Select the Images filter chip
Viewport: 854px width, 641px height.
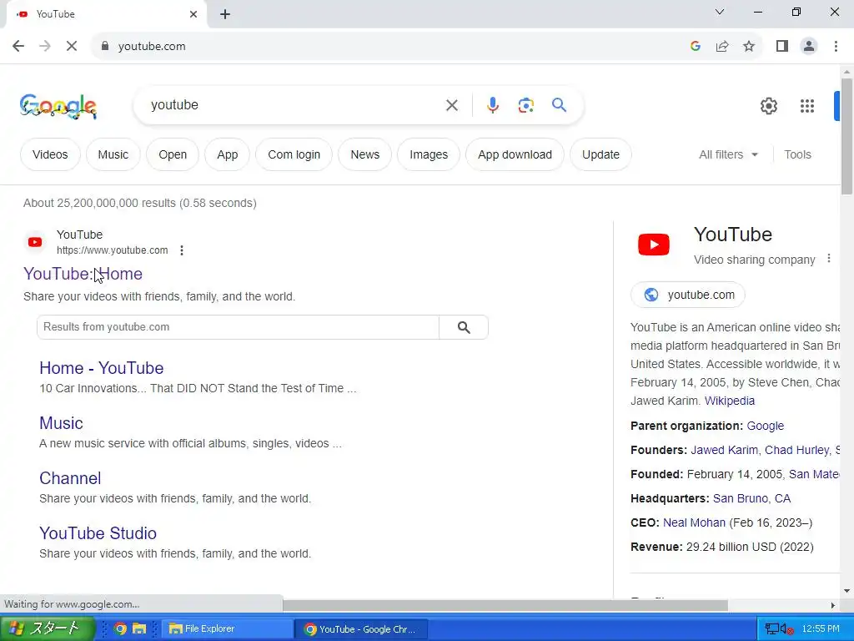pyautogui.click(x=429, y=154)
